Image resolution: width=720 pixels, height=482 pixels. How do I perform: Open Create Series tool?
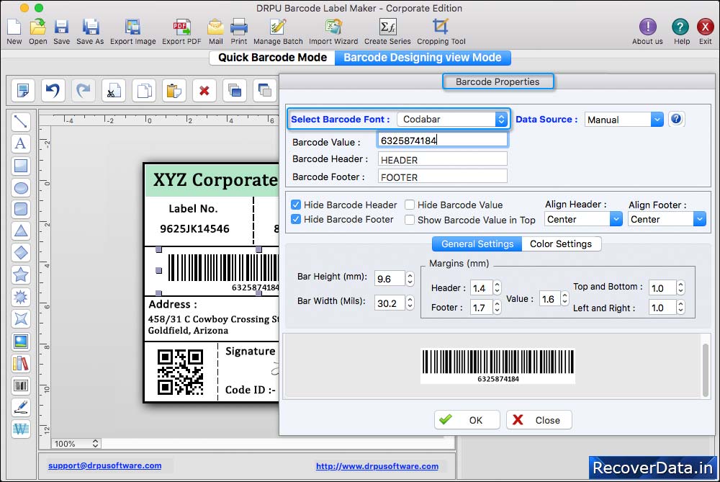pyautogui.click(x=387, y=27)
